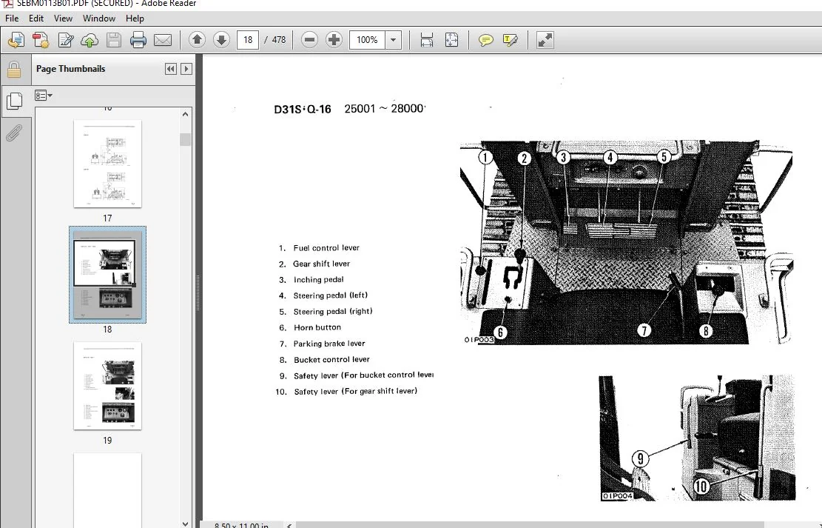Click the 'Steering pedal (left)' text

330,295
